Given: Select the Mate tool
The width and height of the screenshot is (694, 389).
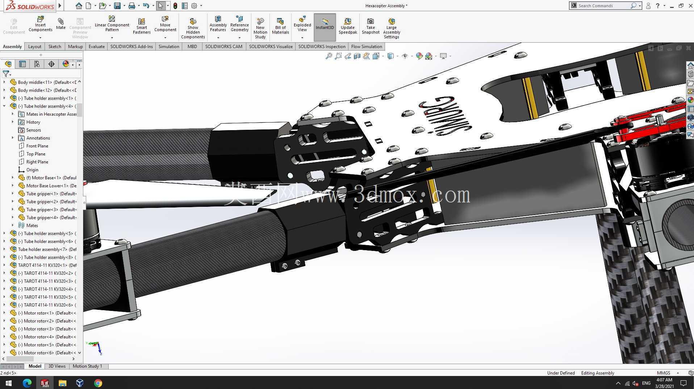Looking at the screenshot, I should click(x=61, y=23).
